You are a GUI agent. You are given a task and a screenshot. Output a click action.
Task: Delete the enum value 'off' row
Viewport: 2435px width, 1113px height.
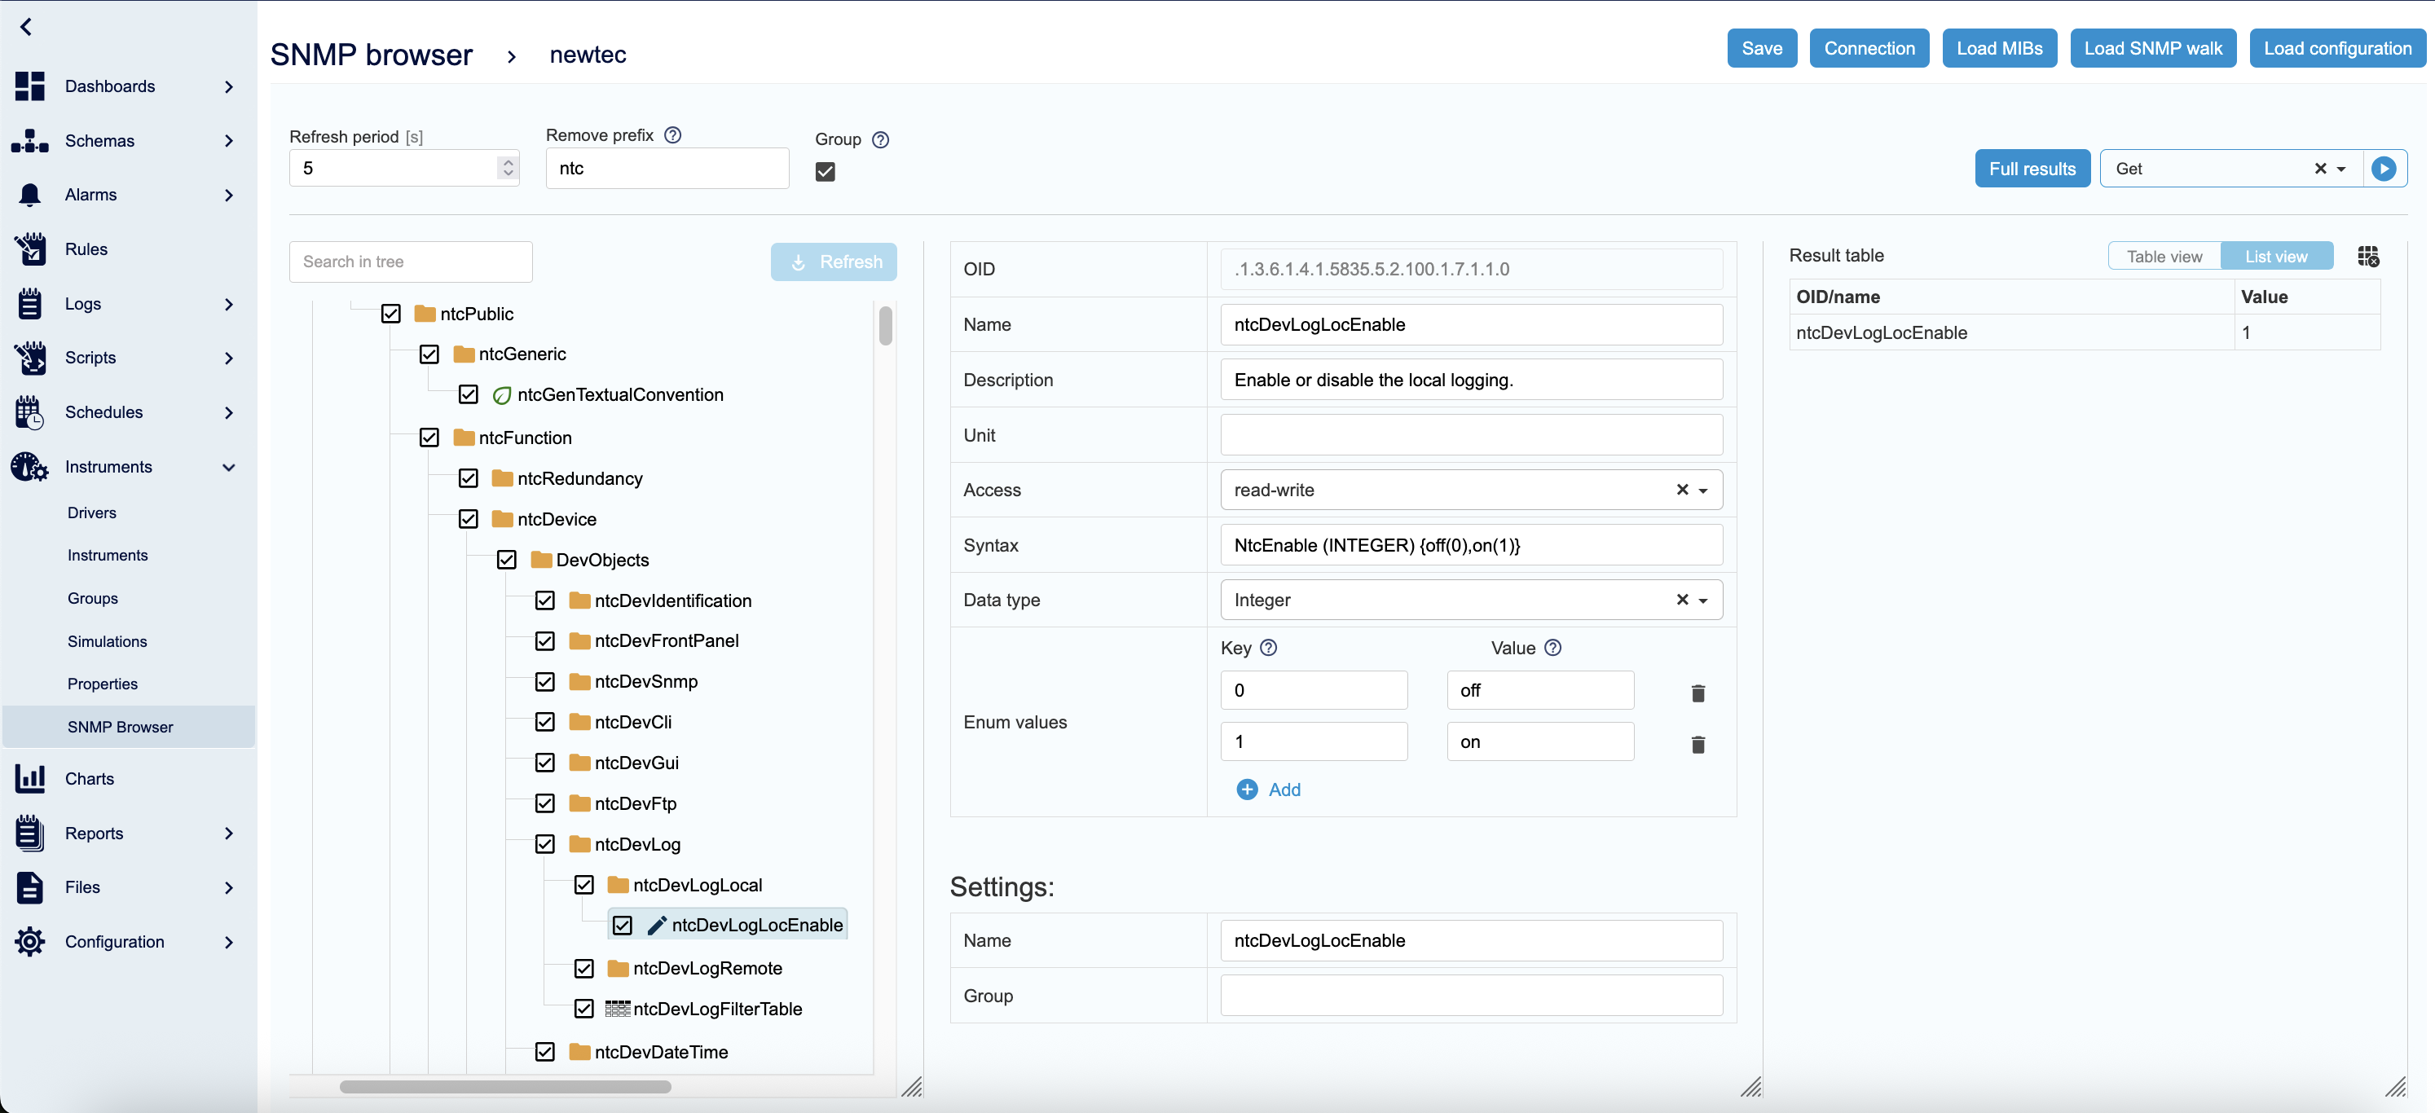1697,693
